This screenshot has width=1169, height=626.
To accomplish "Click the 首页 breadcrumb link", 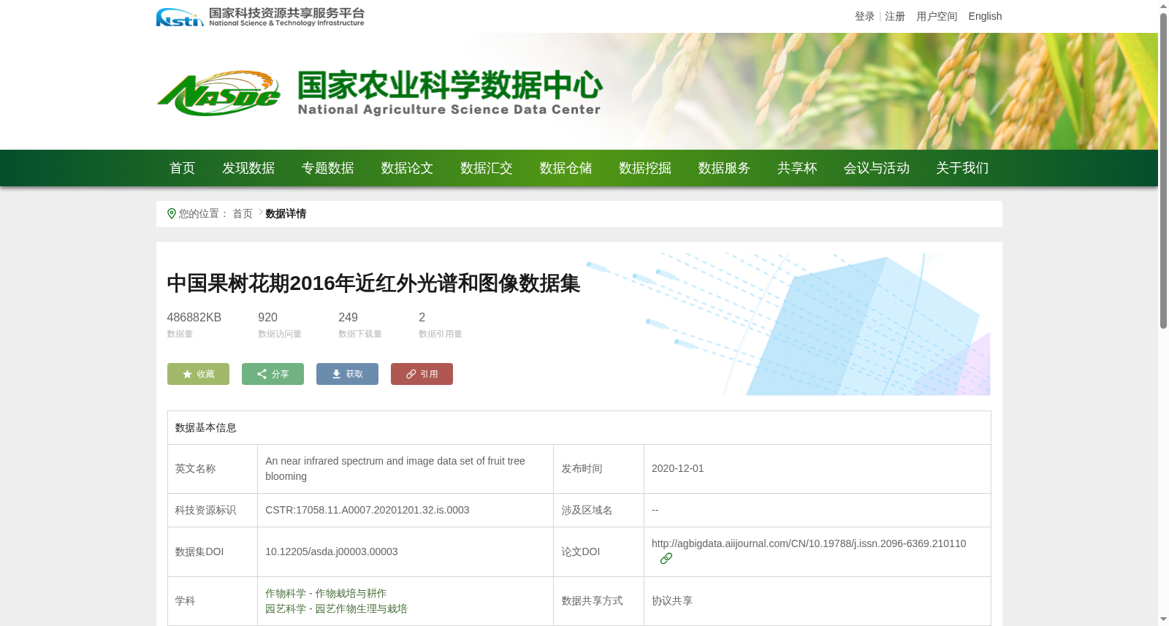I will [x=243, y=213].
